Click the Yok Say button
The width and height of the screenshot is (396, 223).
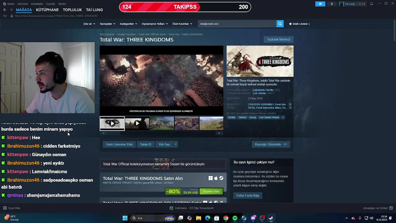[x=164, y=144]
